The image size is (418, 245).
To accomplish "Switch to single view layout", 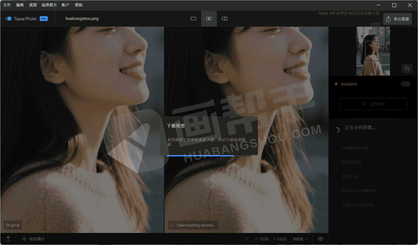I will 193,19.
